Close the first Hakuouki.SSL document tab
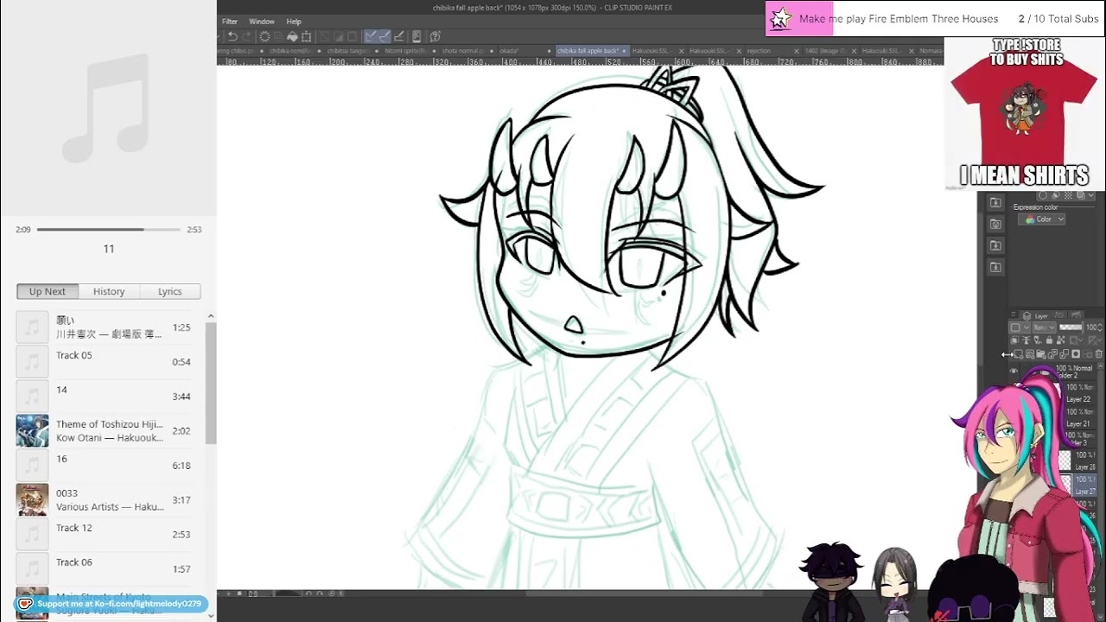This screenshot has height=622, width=1106. (x=681, y=51)
